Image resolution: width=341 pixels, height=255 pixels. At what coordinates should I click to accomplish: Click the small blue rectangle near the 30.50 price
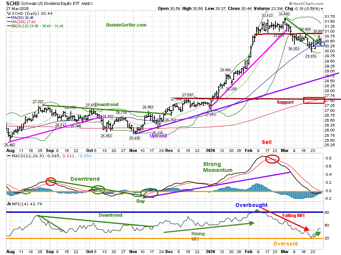[319, 44]
